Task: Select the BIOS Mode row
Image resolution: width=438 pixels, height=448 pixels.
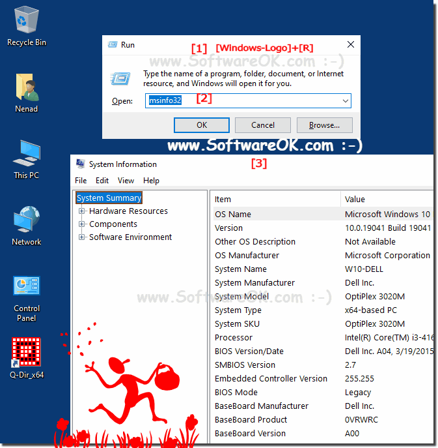Action: pos(323,393)
